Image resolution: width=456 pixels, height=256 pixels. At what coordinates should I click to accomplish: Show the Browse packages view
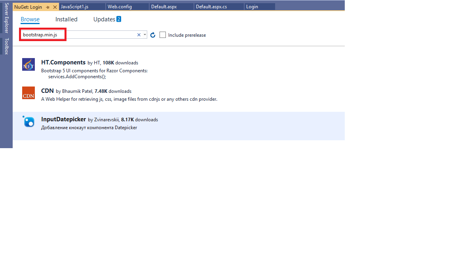point(30,19)
